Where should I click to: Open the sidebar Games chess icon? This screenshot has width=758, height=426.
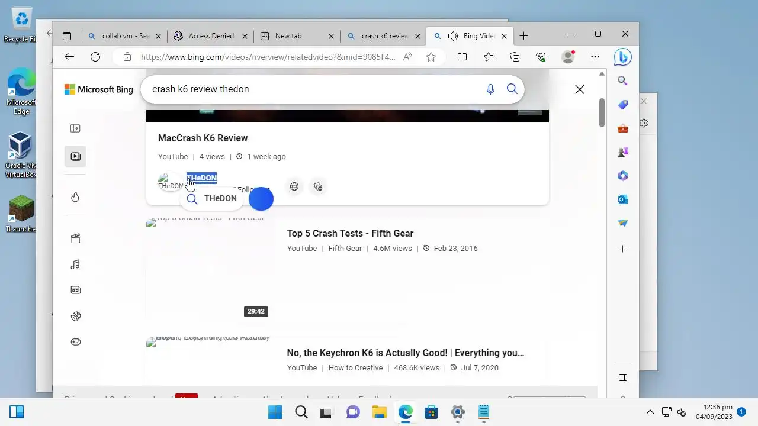click(622, 152)
